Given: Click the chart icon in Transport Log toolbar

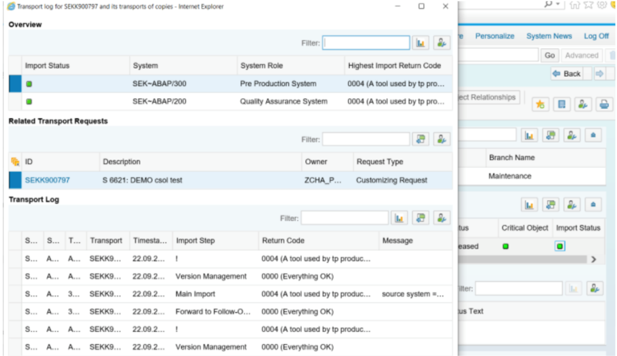Looking at the screenshot, I should click(399, 218).
